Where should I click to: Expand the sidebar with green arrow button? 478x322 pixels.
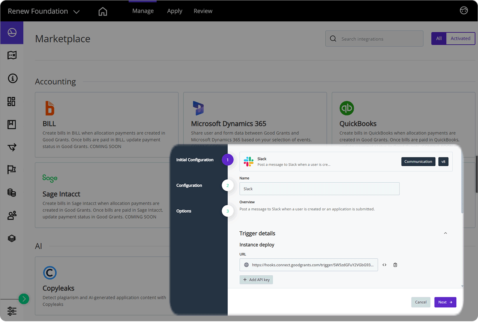click(24, 299)
